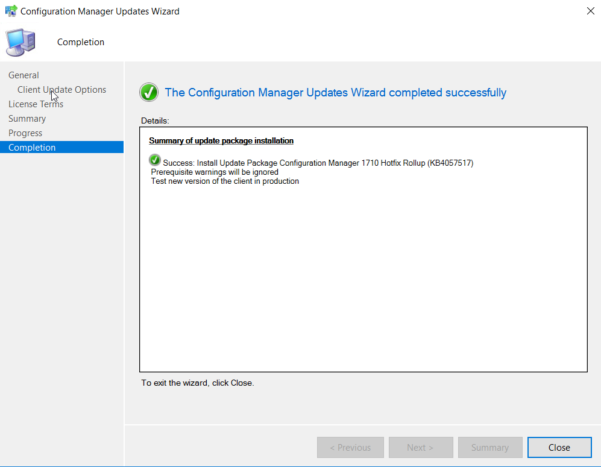
Task: Close the window using the X icon
Action: (590, 11)
